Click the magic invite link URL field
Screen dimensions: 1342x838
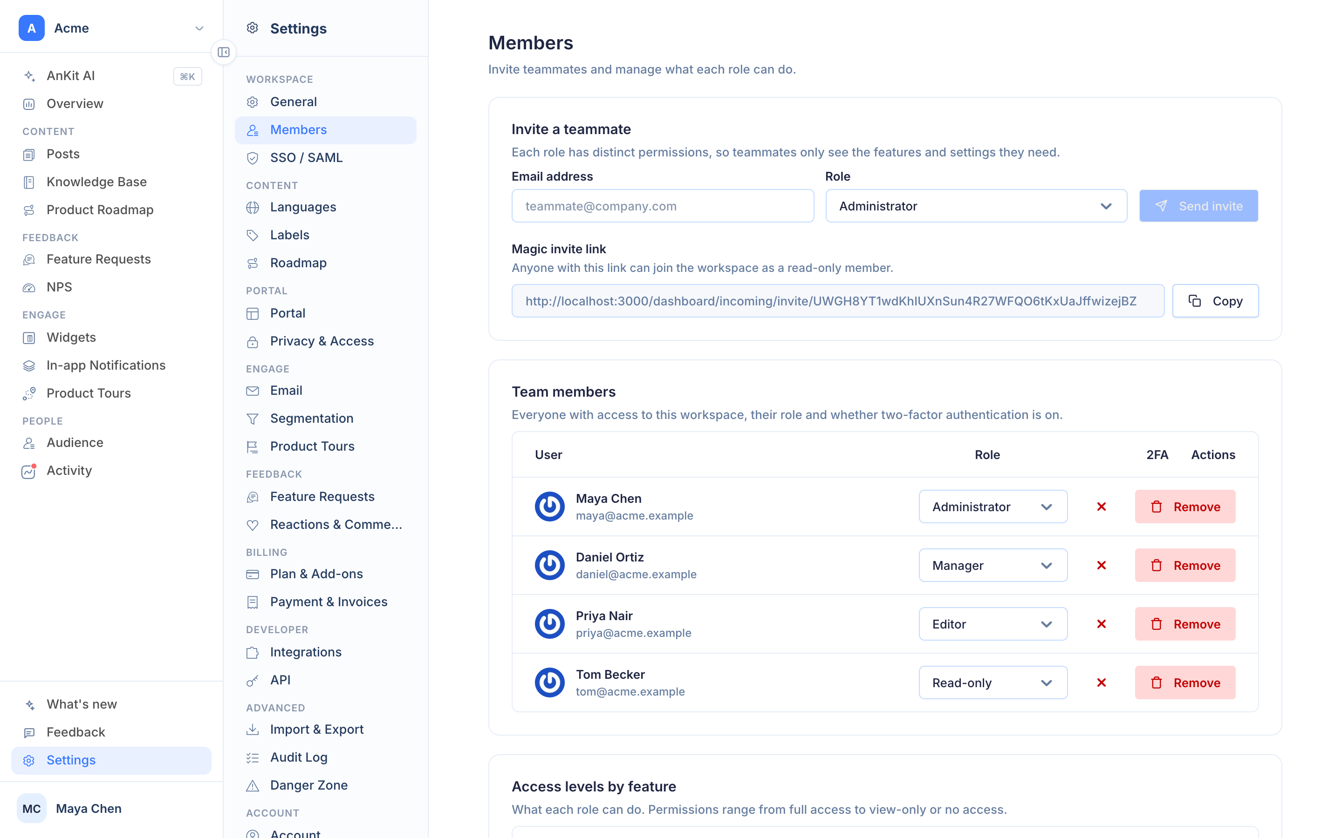pyautogui.click(x=837, y=301)
